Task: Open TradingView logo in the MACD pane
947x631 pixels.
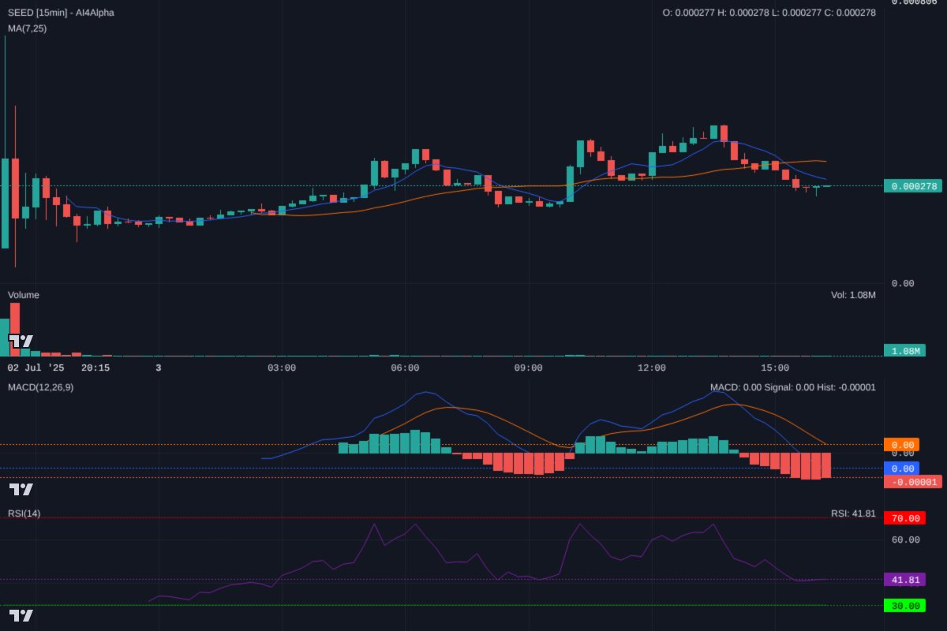Action: coord(21,489)
